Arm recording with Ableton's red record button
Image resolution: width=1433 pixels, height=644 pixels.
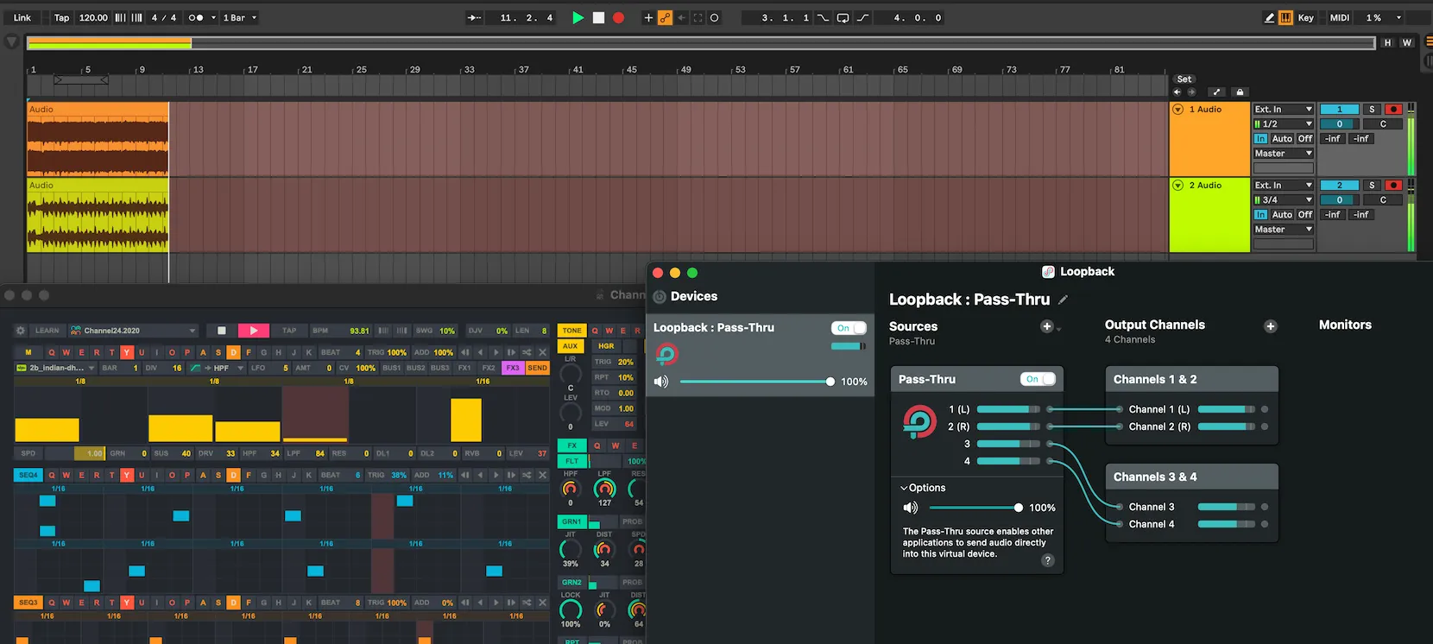[x=618, y=17]
